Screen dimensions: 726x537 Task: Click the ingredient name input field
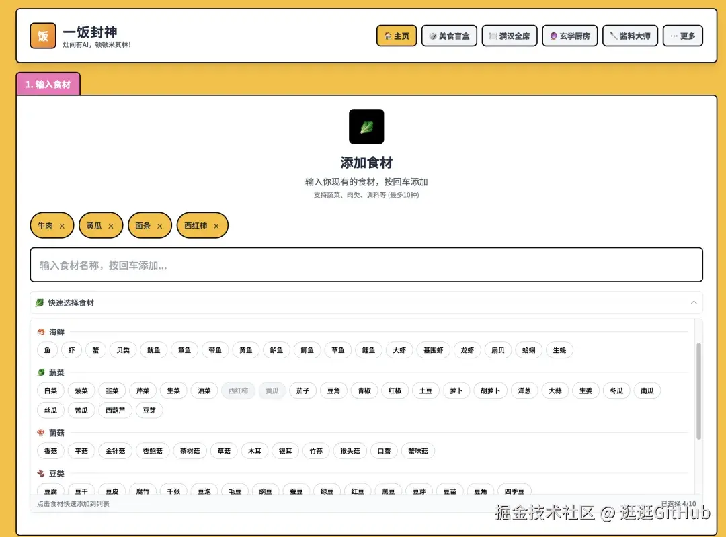pos(366,265)
